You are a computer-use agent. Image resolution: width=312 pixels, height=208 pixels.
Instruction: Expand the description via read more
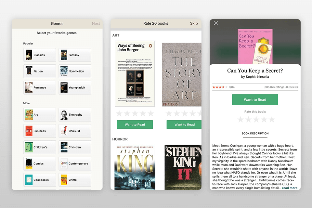coord(290,188)
